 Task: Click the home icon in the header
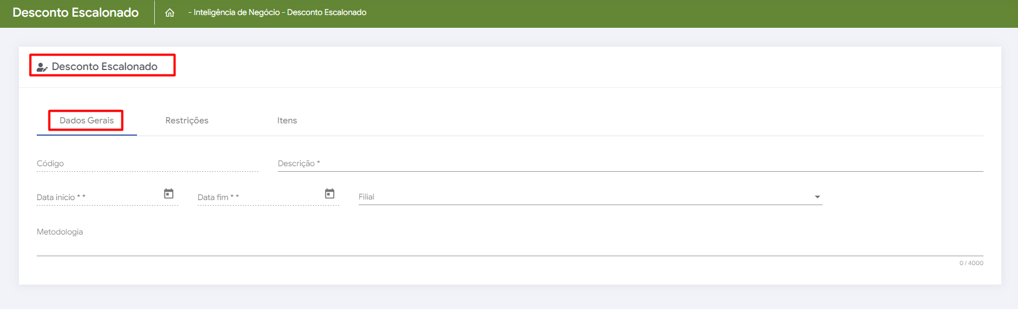170,13
